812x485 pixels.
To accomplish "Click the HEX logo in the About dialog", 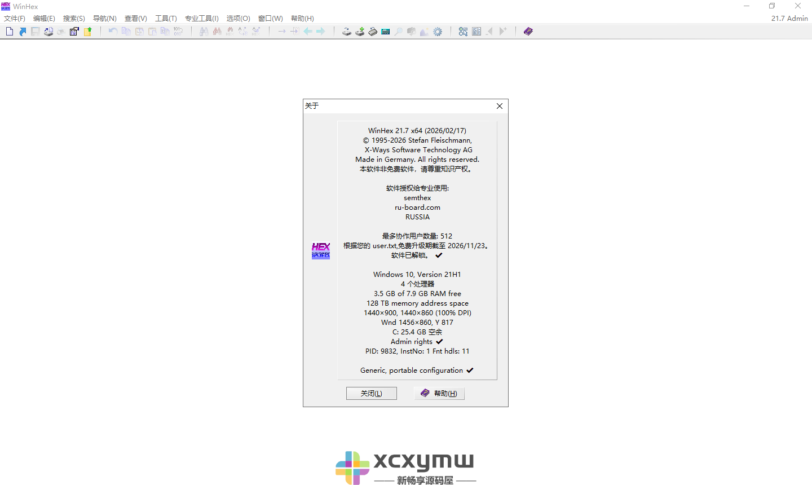I will (x=321, y=250).
